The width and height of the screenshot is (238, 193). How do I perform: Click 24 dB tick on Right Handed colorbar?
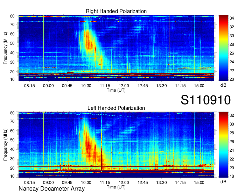(x=232, y=62)
